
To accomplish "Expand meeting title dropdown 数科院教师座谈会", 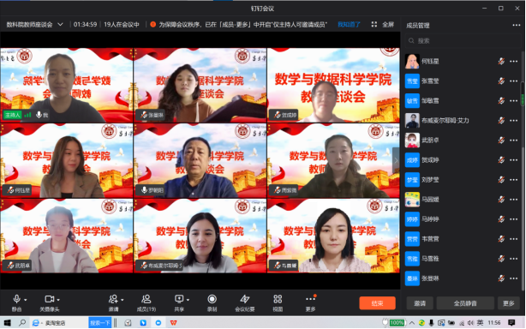I will 60,25.
